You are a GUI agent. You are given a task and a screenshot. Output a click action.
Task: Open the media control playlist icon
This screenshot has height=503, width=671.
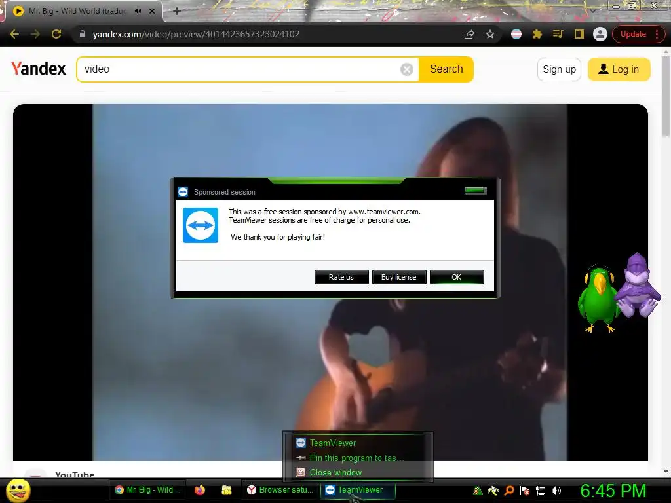(558, 34)
